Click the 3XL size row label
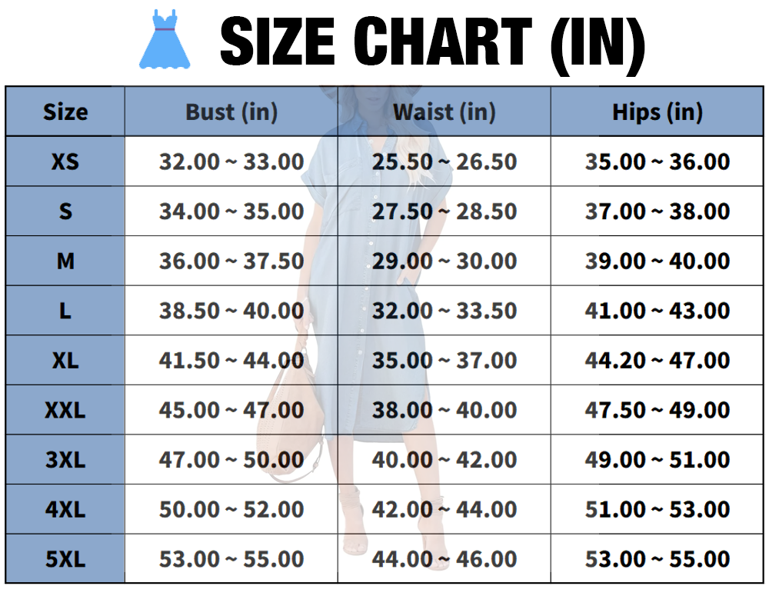769x596 pixels. (x=65, y=460)
